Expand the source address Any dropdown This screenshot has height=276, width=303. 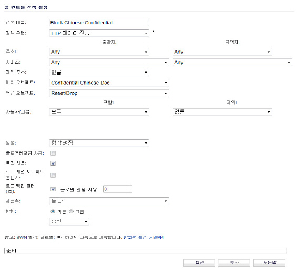99,52
